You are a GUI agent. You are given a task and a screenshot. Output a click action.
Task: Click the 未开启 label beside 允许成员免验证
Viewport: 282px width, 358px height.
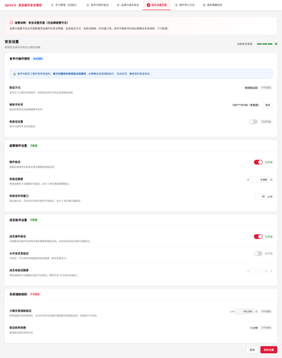coord(268,253)
